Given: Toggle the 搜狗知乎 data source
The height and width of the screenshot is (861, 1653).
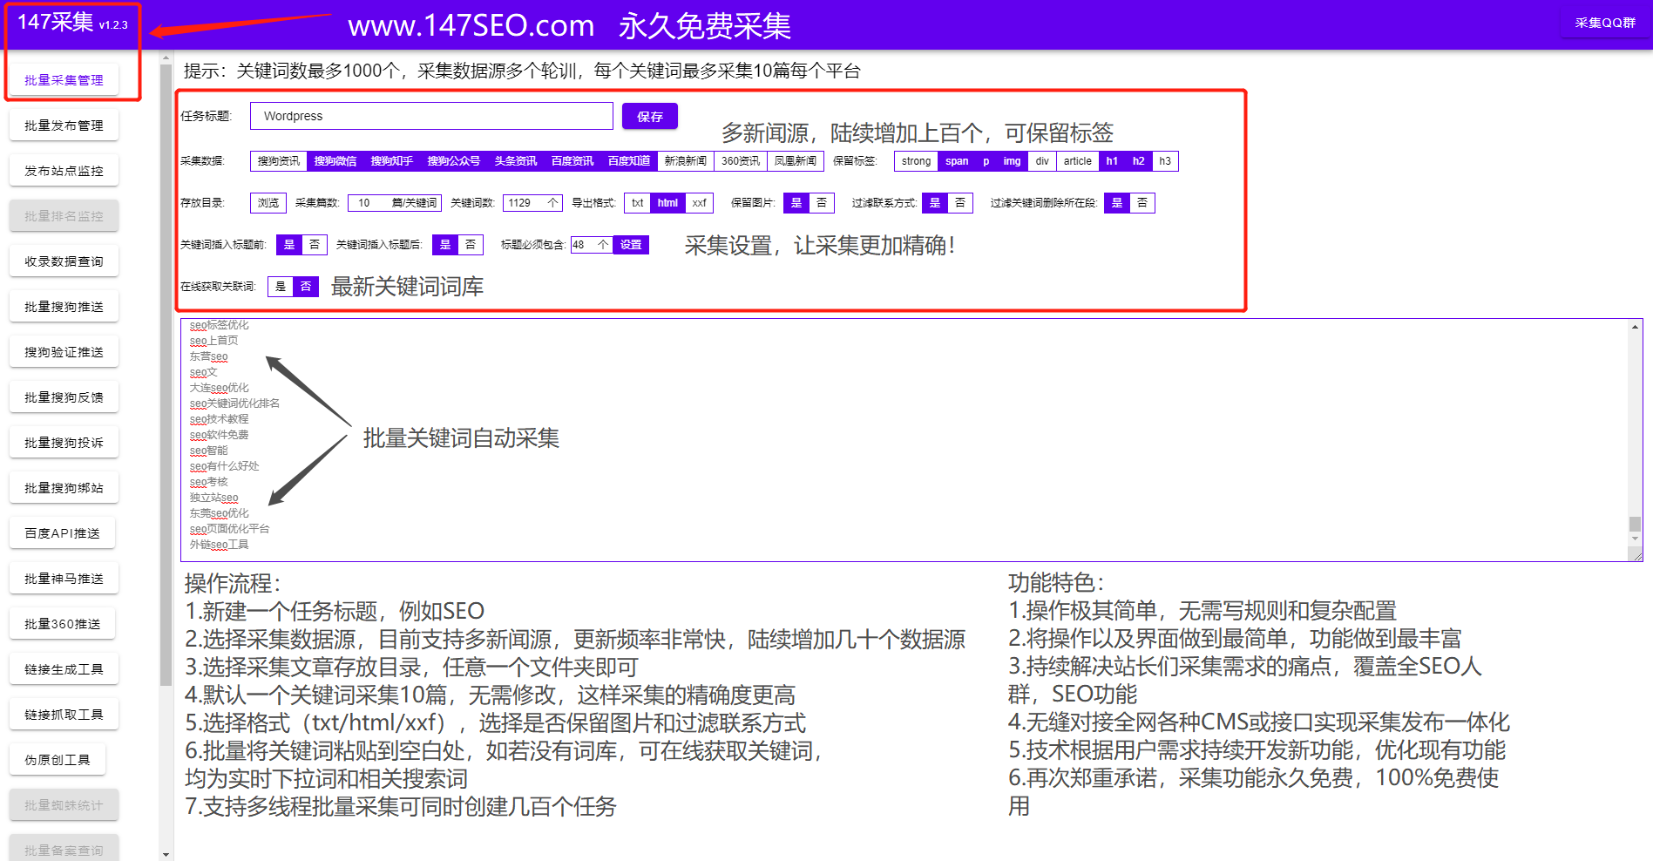Looking at the screenshot, I should point(391,160).
